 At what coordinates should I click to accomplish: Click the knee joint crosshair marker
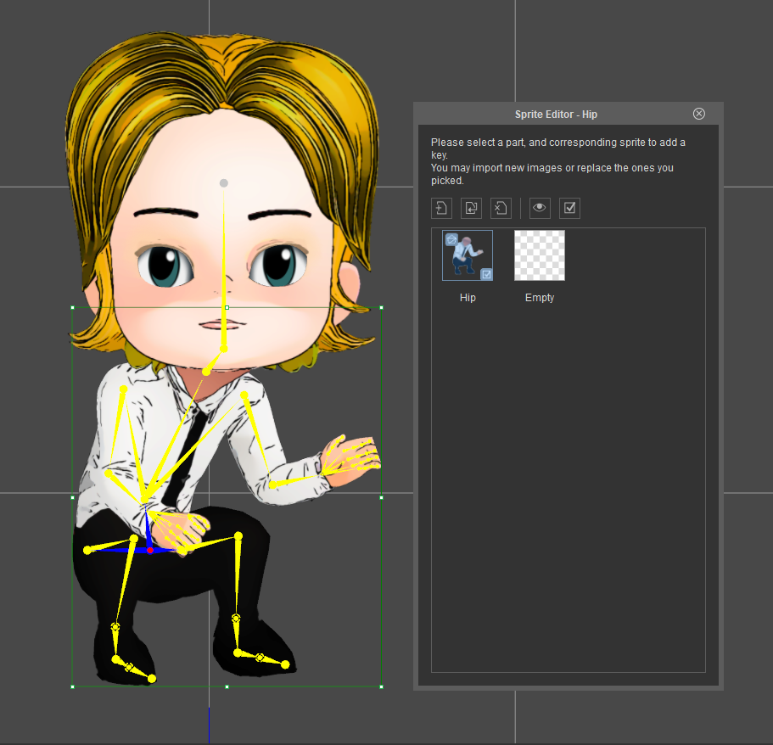click(x=115, y=628)
